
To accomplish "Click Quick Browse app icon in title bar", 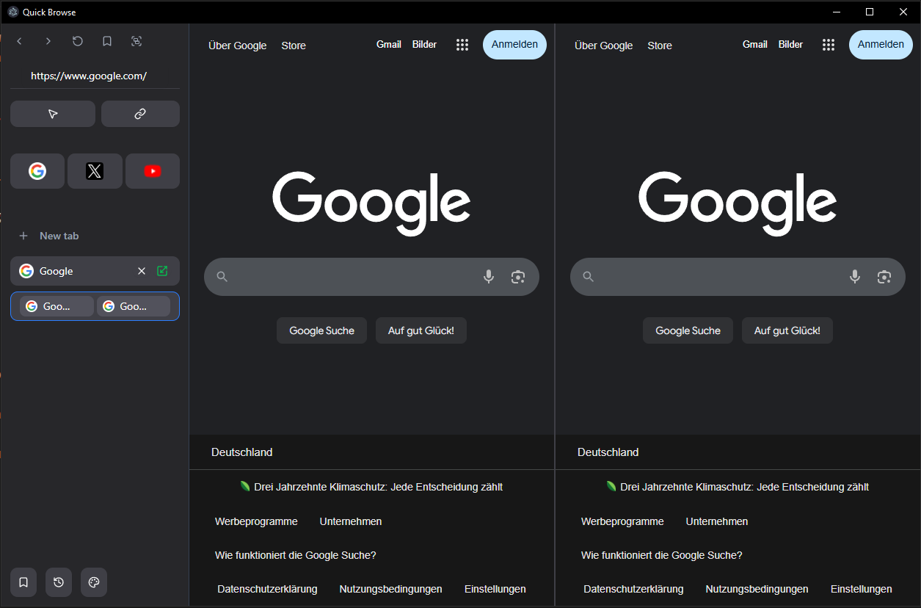I will [x=12, y=12].
